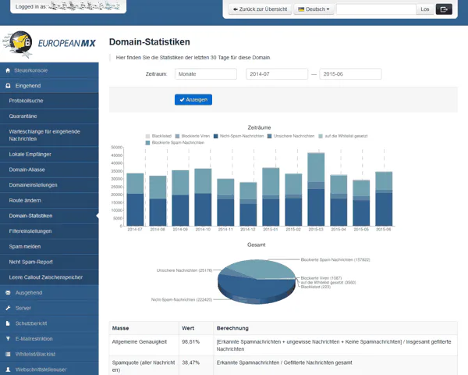Screen dimensions: 468x375
Task: Click the inbox icon beside Eingehend
Action: 8,86
